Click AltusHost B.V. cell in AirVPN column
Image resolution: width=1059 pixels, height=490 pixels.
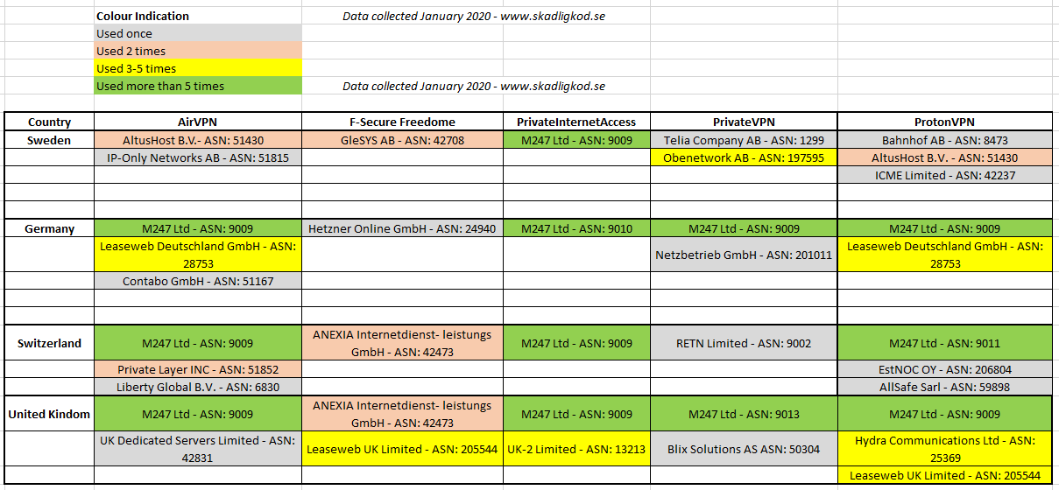click(198, 140)
